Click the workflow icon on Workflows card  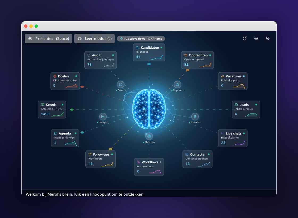(139, 162)
